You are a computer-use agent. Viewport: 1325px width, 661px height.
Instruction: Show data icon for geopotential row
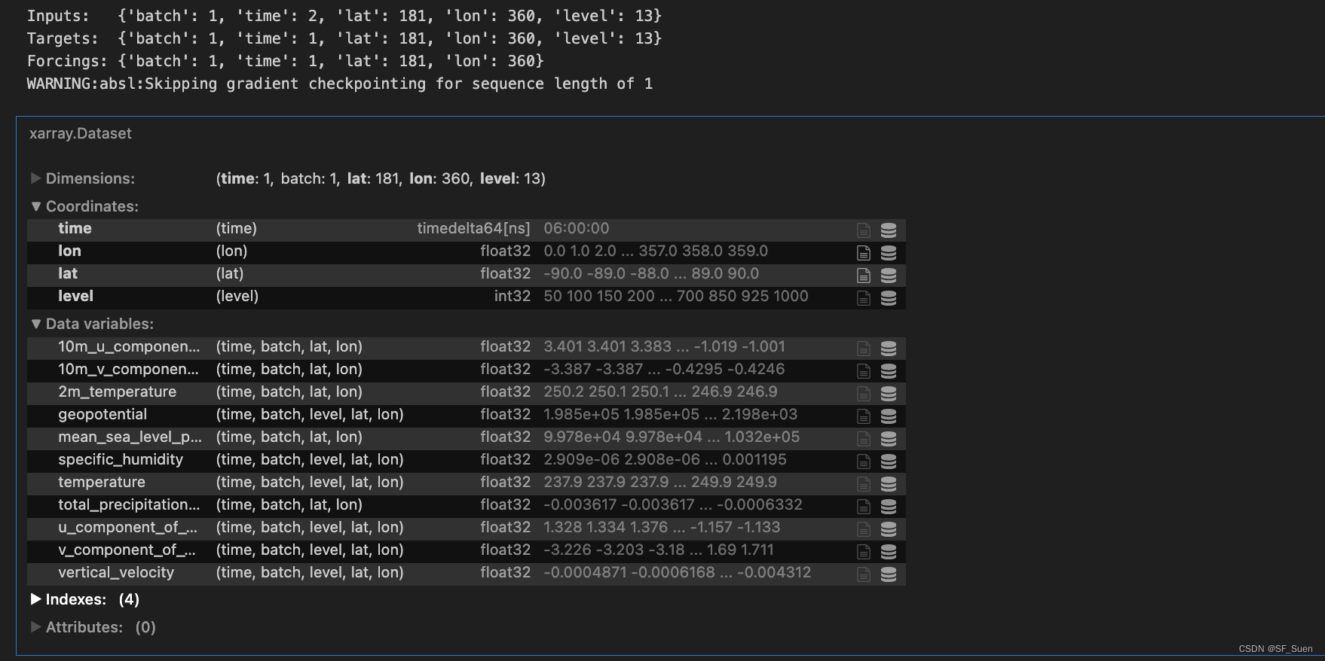(889, 416)
